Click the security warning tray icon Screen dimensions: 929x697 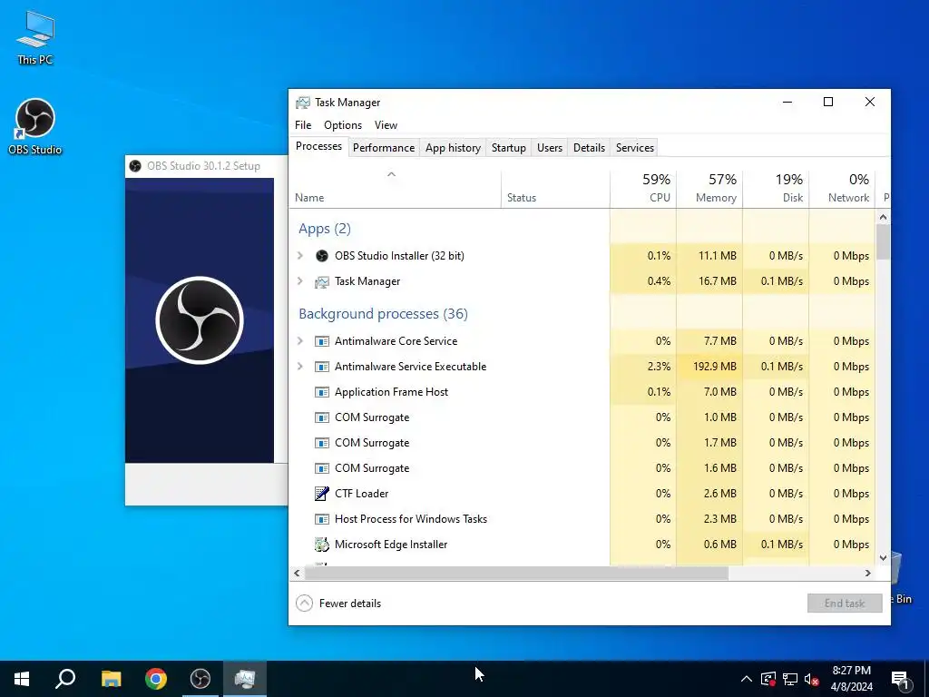point(768,679)
